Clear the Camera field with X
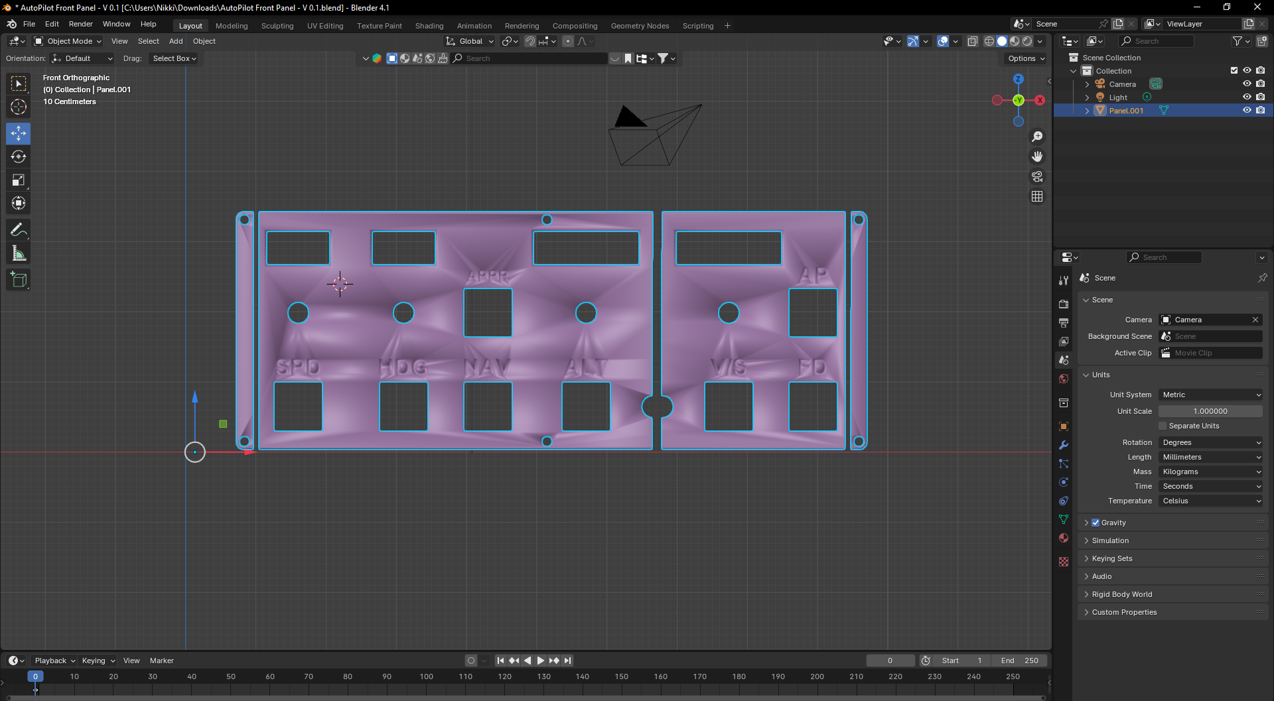This screenshot has height=701, width=1274. 1255,320
